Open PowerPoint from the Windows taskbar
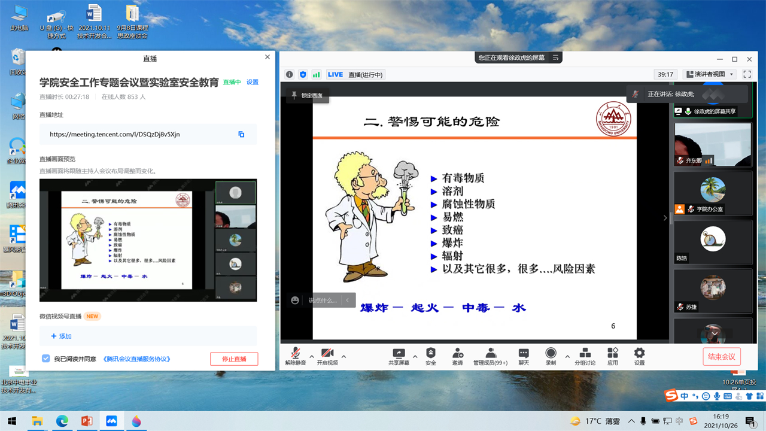The height and width of the screenshot is (431, 766). pos(87,421)
